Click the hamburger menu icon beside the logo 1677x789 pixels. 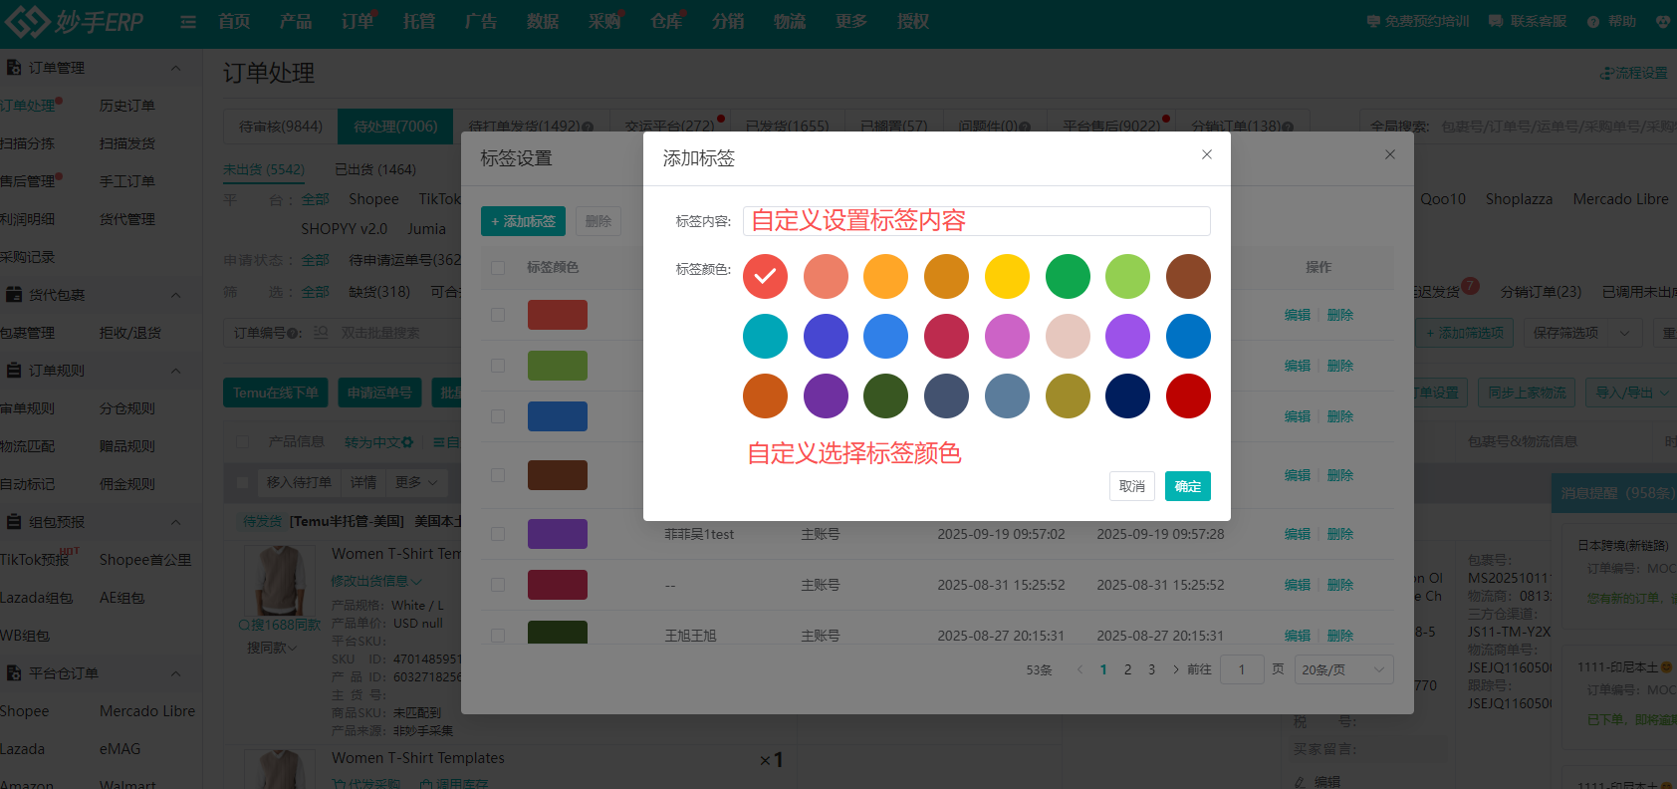[188, 22]
